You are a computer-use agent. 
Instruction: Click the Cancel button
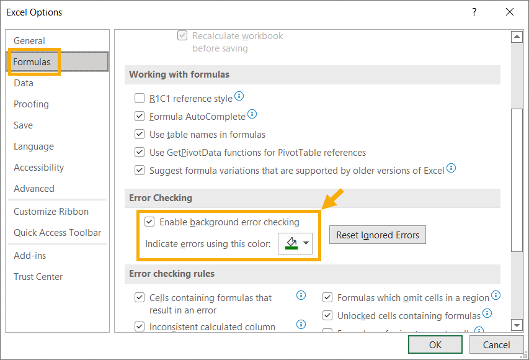pyautogui.click(x=496, y=345)
